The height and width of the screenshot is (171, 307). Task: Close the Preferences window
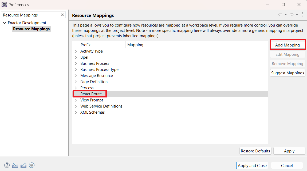point(299,5)
